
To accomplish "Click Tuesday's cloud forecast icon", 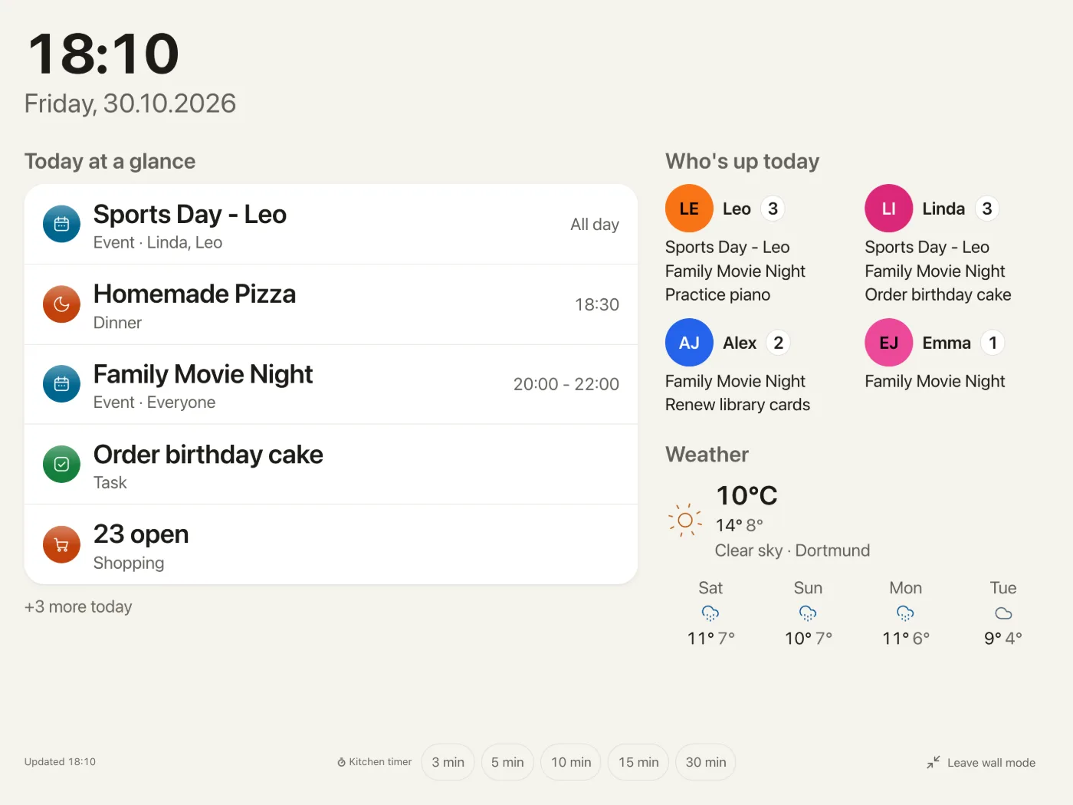I will pyautogui.click(x=1003, y=613).
